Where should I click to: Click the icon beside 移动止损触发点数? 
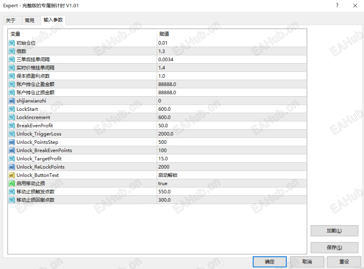[12, 192]
